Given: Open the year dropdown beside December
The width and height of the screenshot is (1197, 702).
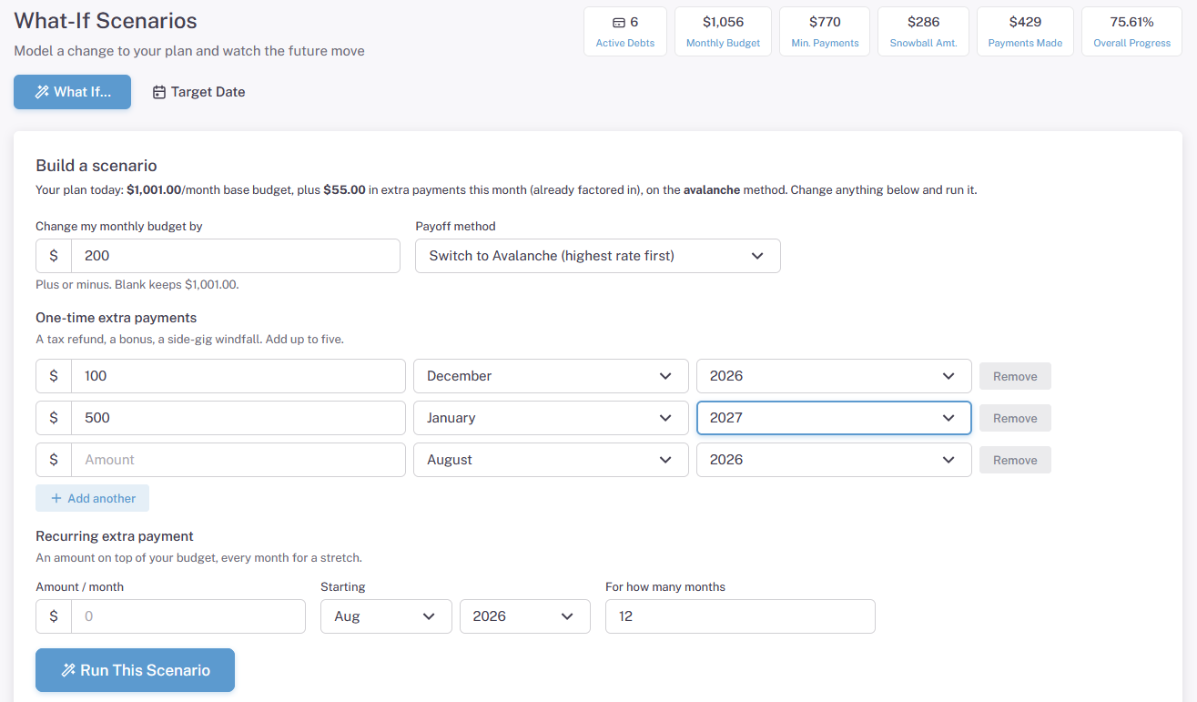Looking at the screenshot, I should tap(834, 376).
